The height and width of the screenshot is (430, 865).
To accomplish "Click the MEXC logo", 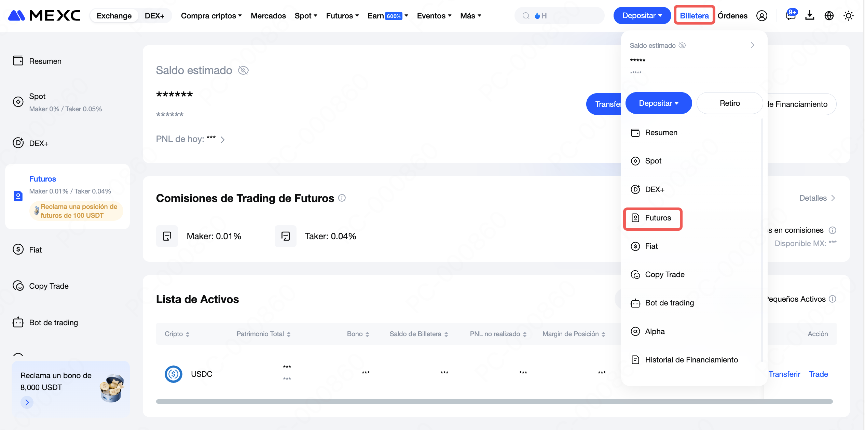I will coord(44,16).
